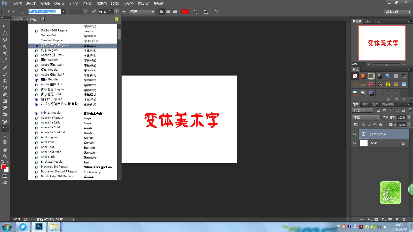Image resolution: width=413 pixels, height=232 pixels.
Task: Click the Toggle Character panel icon
Action: (x=206, y=12)
